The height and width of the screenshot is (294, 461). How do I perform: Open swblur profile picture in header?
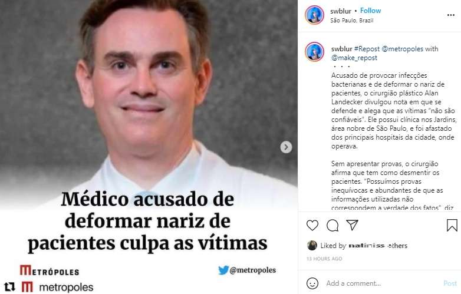point(314,15)
